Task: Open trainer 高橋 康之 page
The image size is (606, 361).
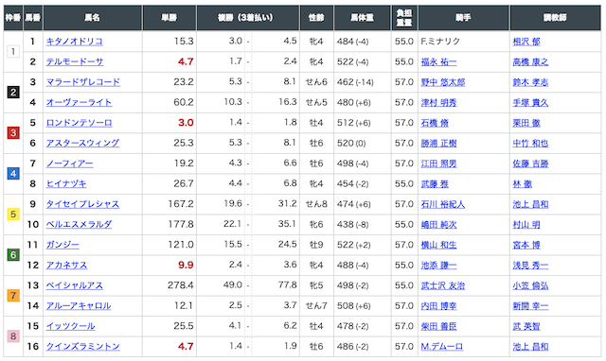Action: [530, 61]
